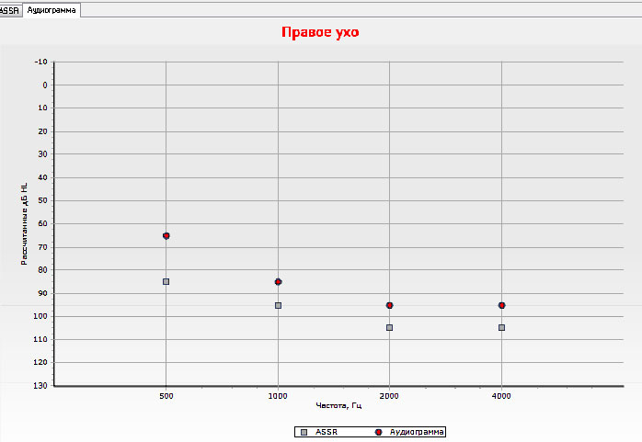Click the 4000 tick label on frequency axis

(x=501, y=395)
